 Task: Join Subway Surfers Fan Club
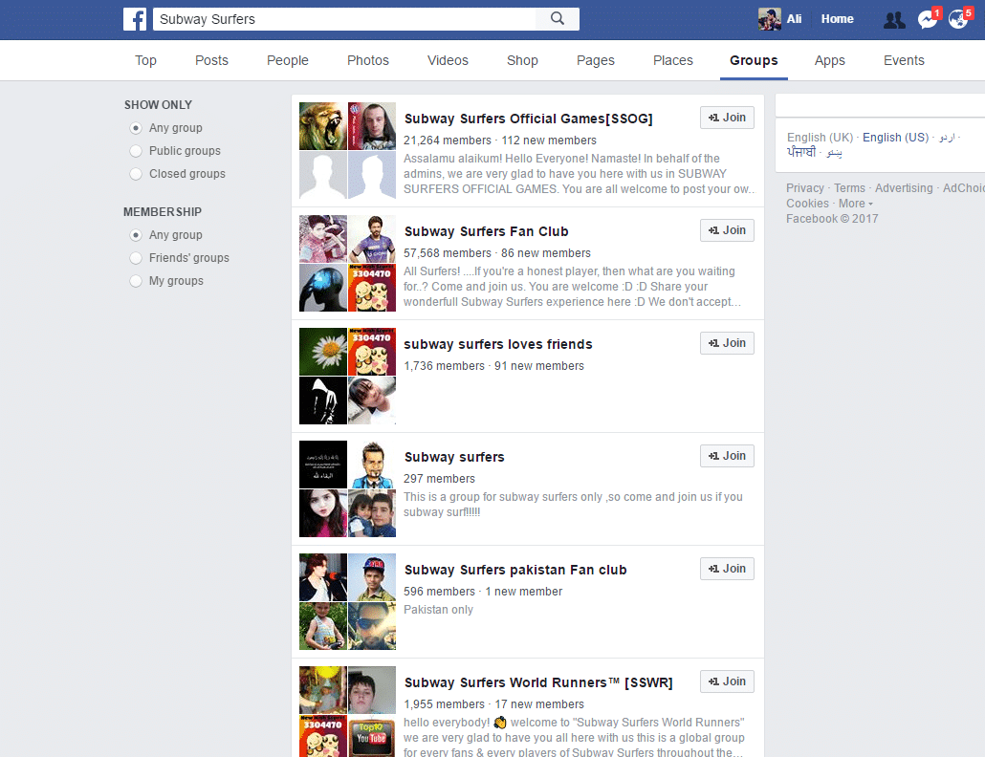coord(728,230)
